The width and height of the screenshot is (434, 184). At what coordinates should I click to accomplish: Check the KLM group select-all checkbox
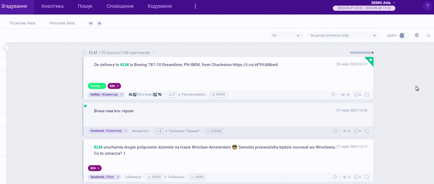coord(84,53)
